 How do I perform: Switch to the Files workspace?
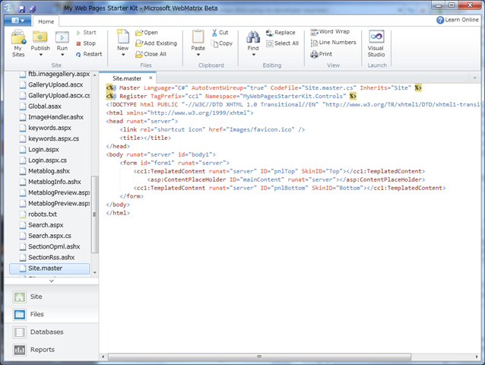[x=52, y=315]
